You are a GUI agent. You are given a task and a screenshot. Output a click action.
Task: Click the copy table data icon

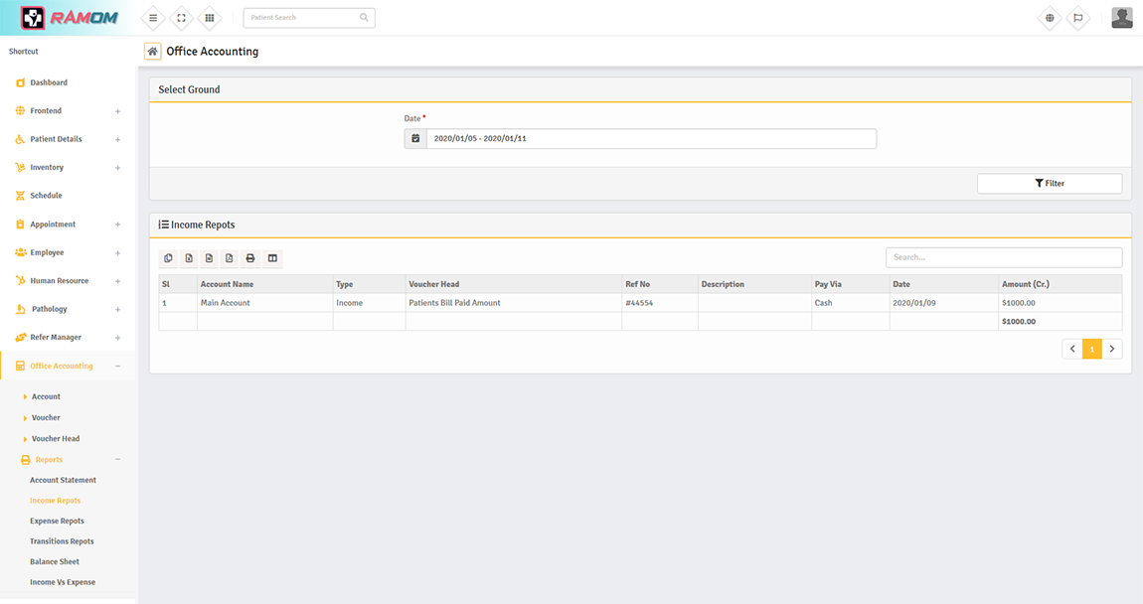[x=168, y=258]
